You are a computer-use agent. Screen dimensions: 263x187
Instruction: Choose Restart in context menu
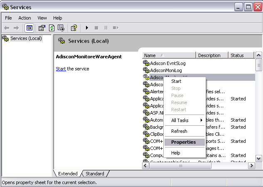[x=184, y=110]
